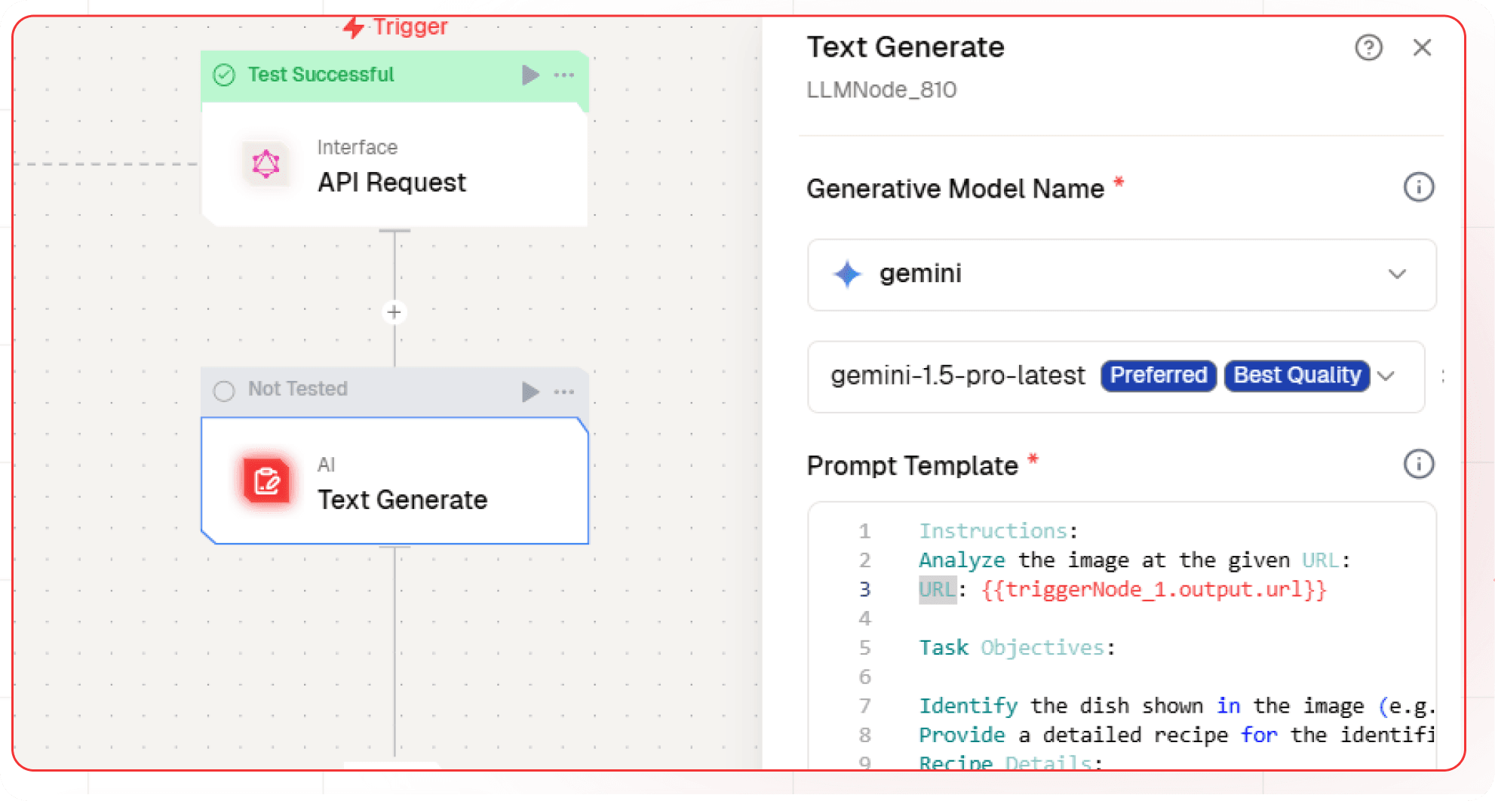The height and width of the screenshot is (801, 1495).
Task: Click the Text Generate panel title
Action: click(905, 48)
